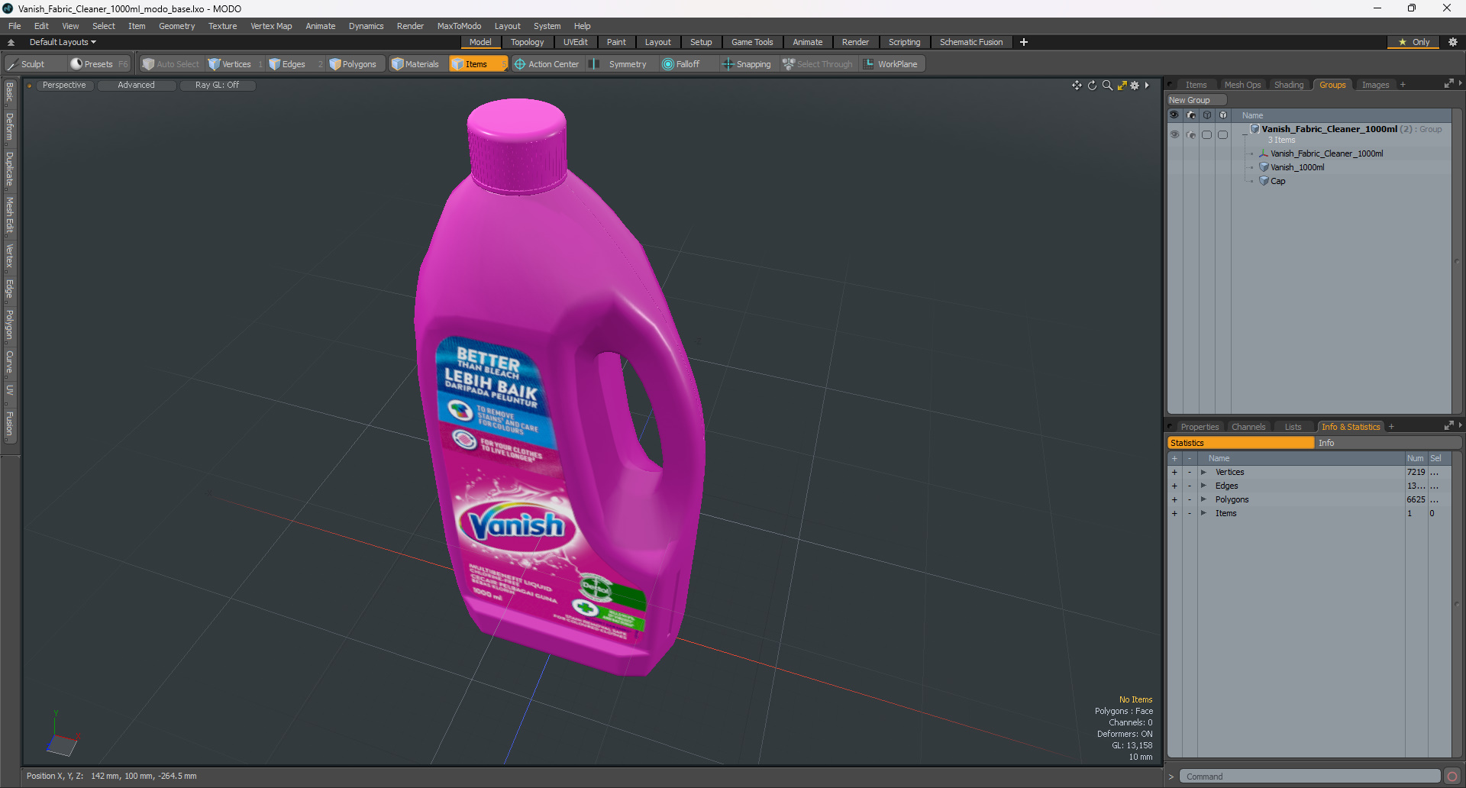Viewport: 1466px width, 788px height.
Task: Switch to the Lists tab
Action: (1293, 427)
